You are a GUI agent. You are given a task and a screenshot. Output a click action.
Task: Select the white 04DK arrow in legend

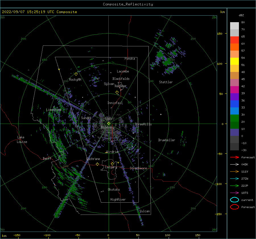(x=234, y=164)
